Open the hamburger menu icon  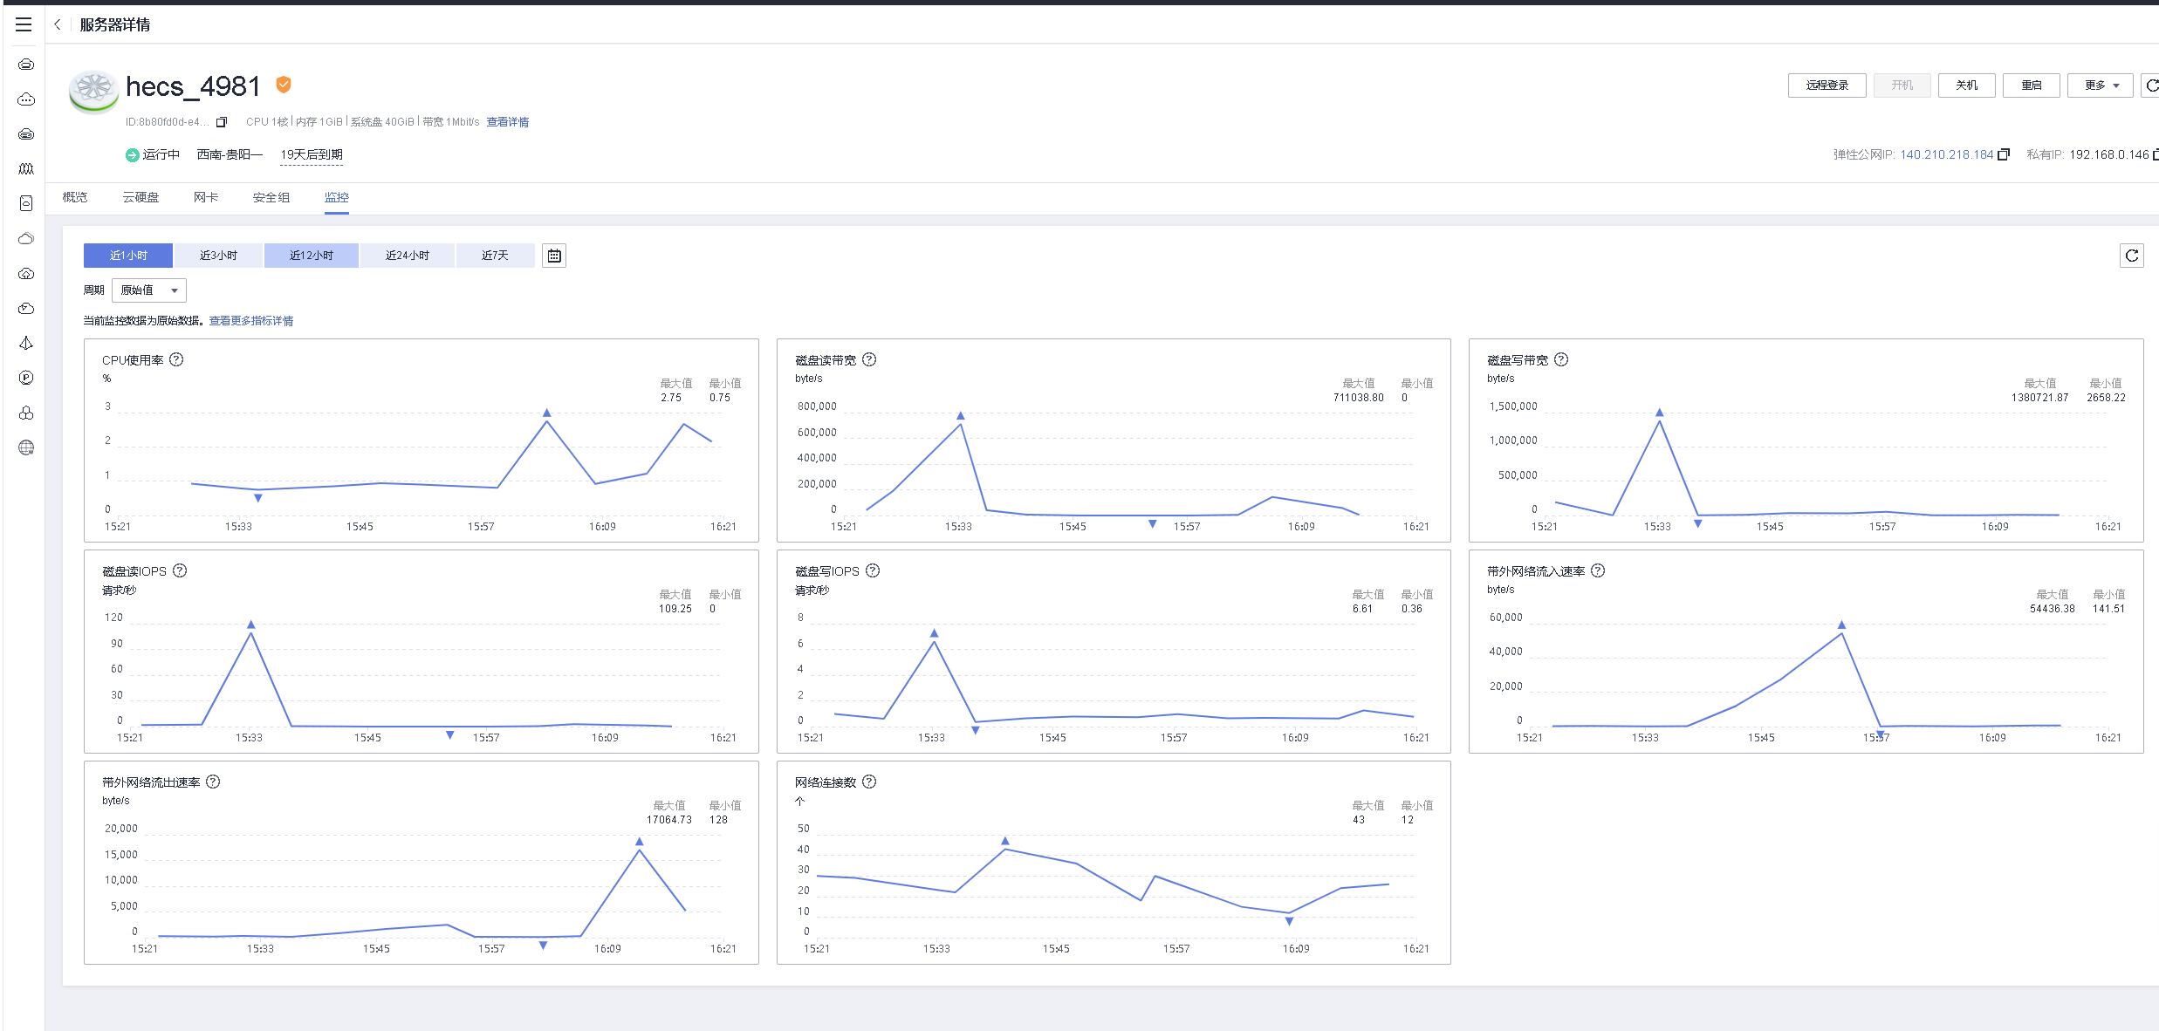[24, 24]
